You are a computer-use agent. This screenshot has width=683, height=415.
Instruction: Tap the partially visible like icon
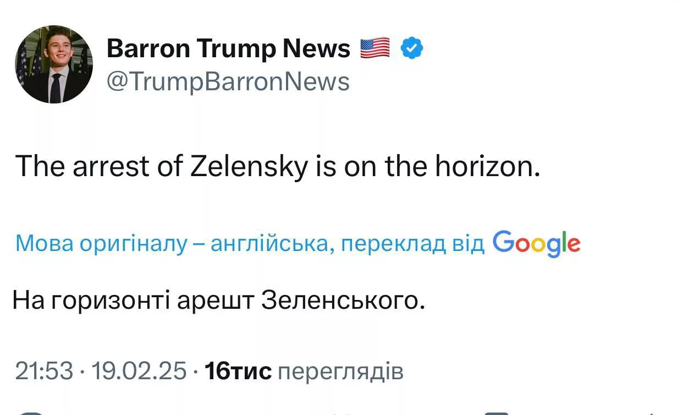tap(344, 413)
